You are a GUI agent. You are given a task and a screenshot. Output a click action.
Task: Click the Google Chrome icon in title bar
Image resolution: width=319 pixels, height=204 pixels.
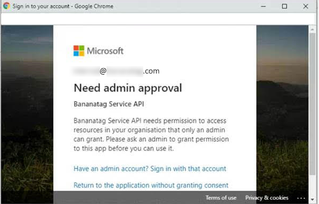pyautogui.click(x=6, y=6)
